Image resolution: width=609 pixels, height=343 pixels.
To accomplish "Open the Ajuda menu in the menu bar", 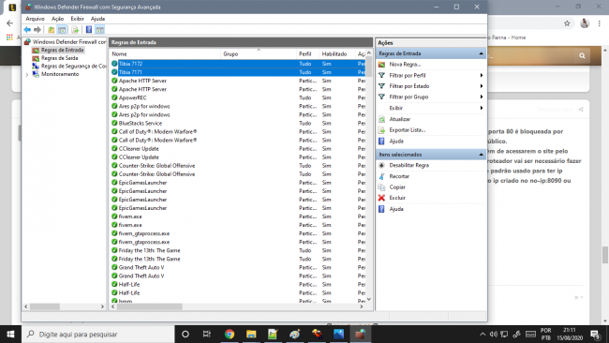I will coord(97,19).
